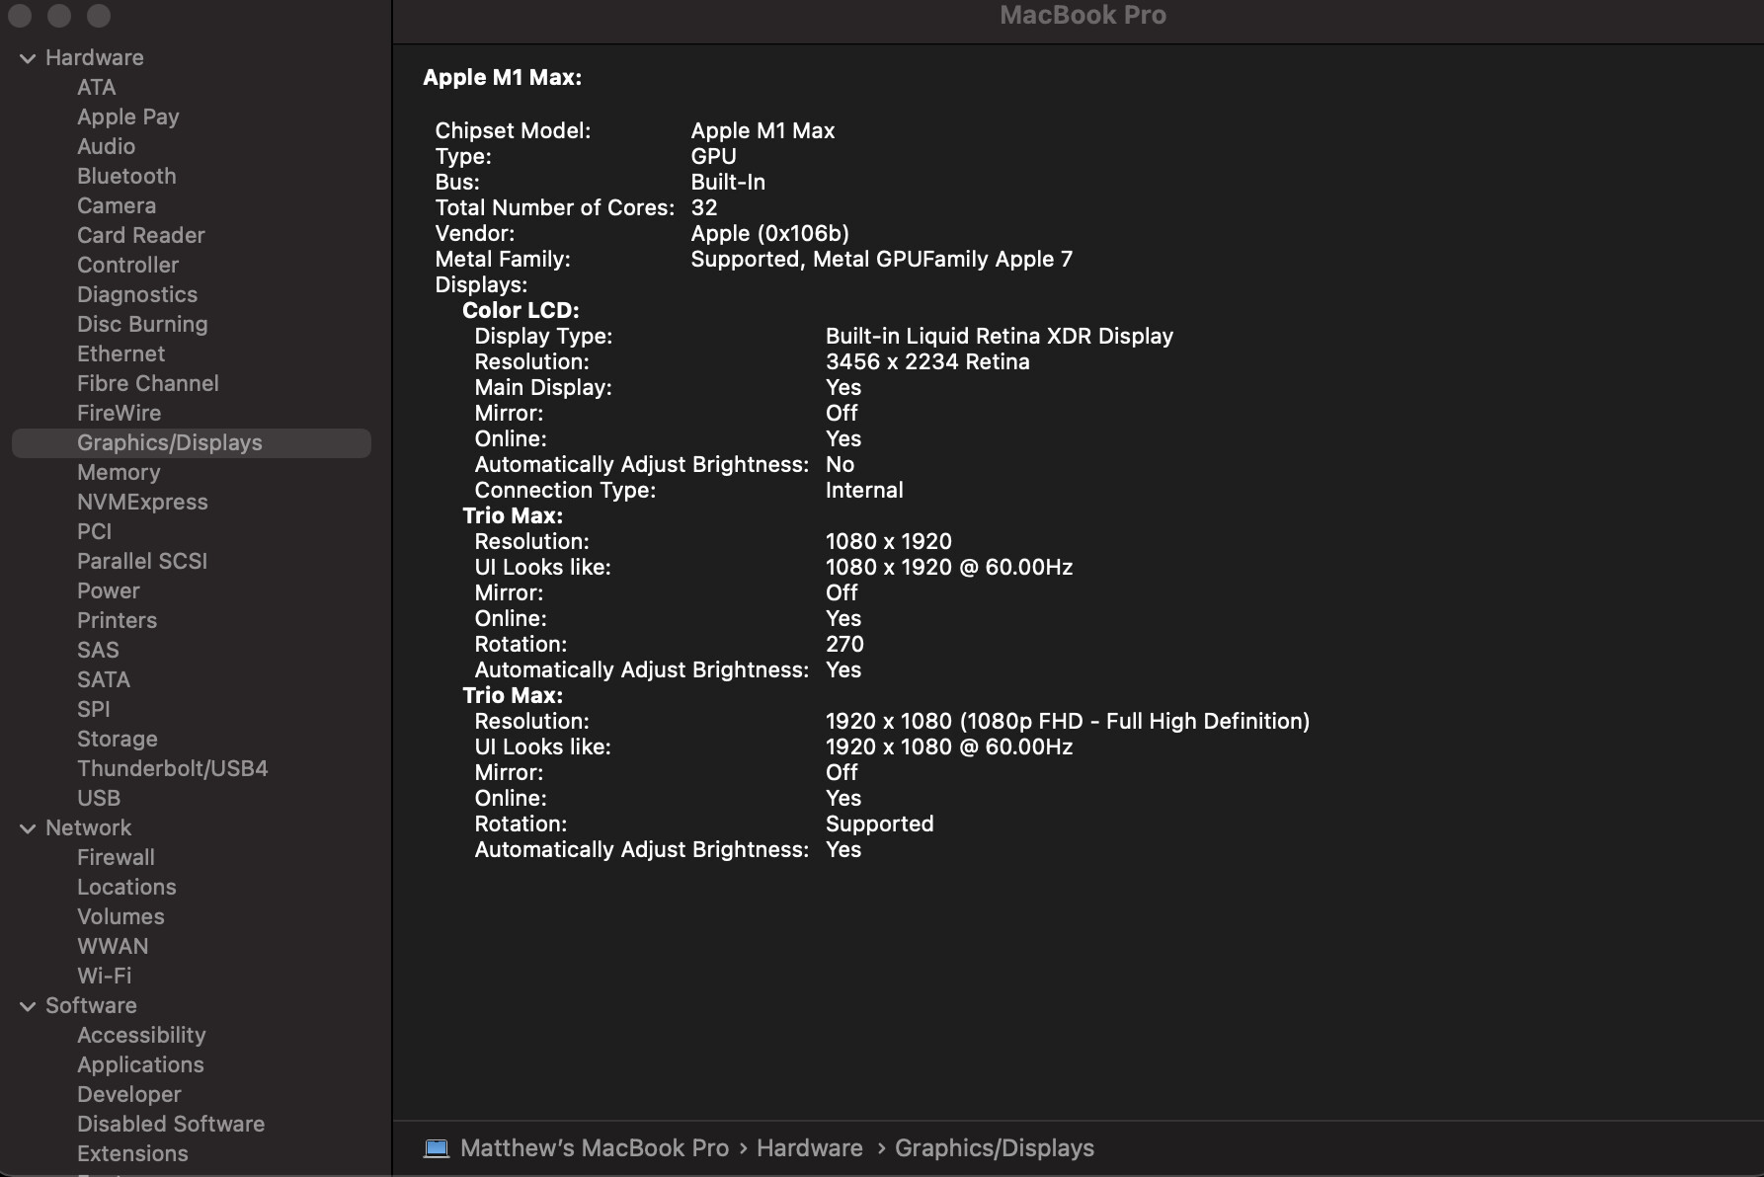Select Power in the sidebar

coord(109,591)
